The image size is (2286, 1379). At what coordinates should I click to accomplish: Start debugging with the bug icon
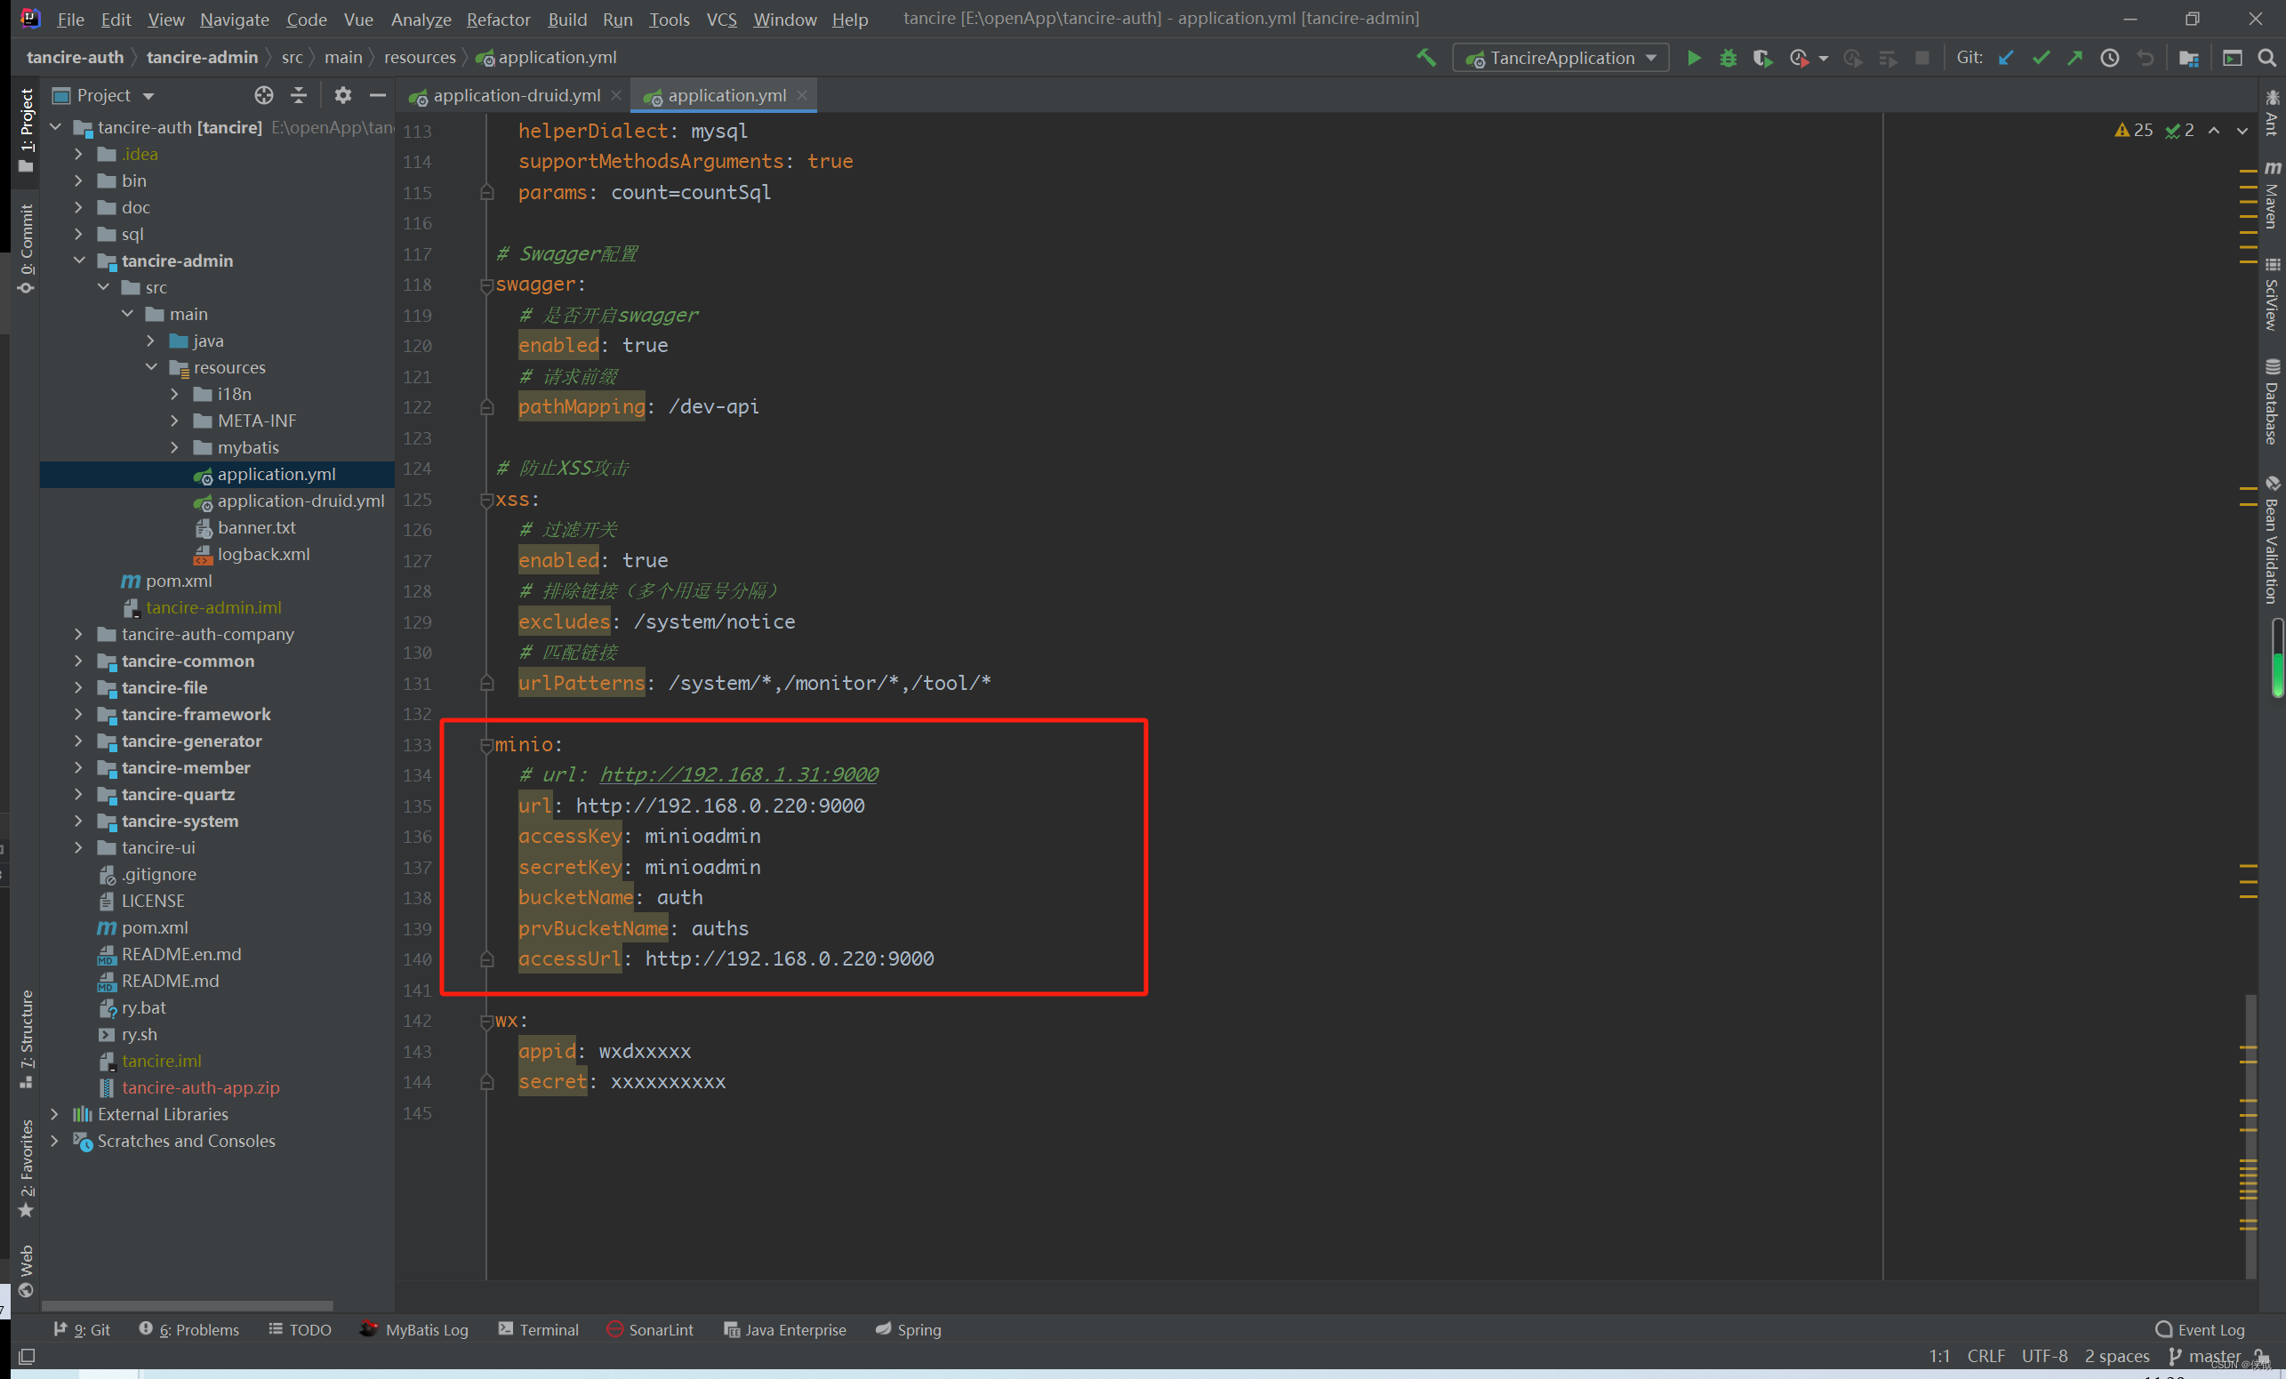[x=1728, y=58]
